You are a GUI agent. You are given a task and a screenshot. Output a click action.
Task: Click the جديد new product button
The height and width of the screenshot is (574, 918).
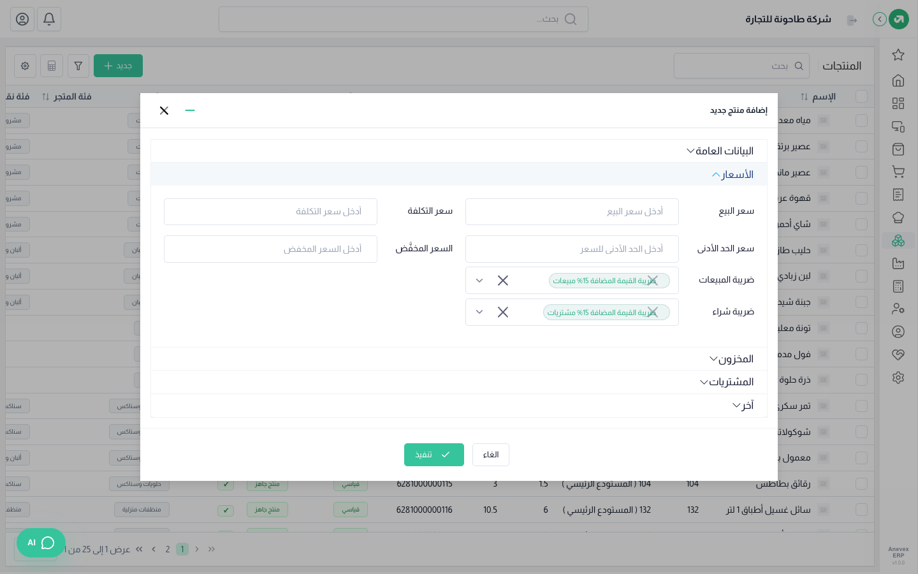coord(118,66)
